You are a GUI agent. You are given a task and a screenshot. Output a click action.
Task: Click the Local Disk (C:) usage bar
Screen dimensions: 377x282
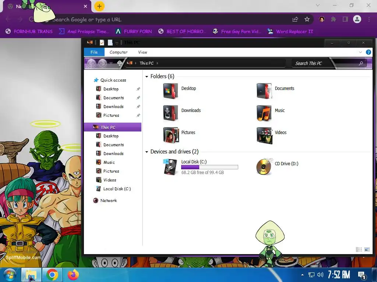pos(209,167)
